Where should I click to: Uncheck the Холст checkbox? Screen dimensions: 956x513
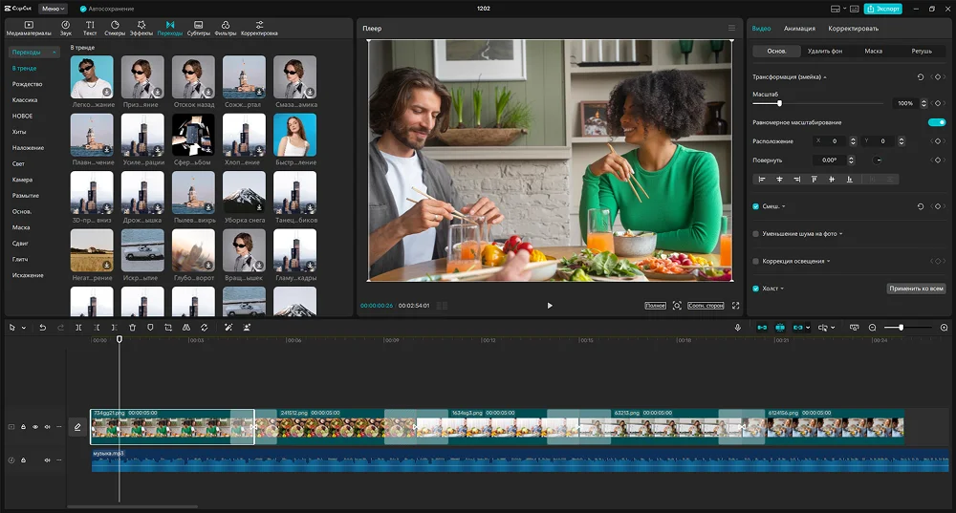[755, 289]
